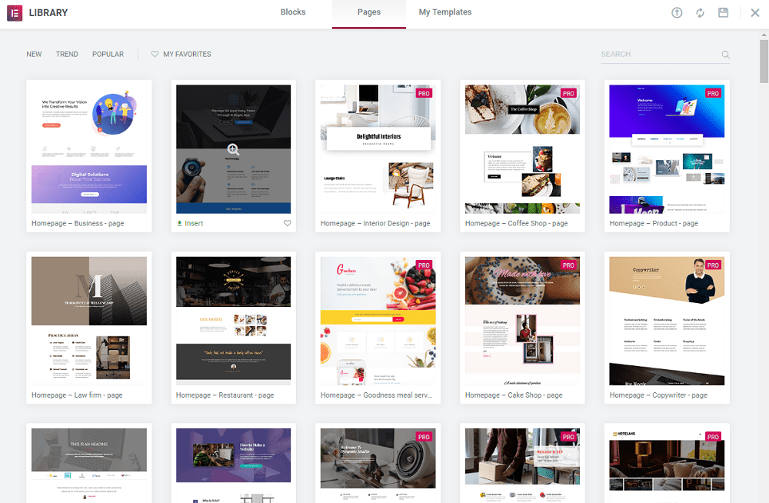Viewport: 769px width, 503px height.
Task: Click the Insert button on hovered template
Action: tap(190, 223)
